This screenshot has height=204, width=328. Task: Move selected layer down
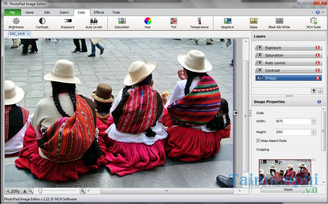coord(320,91)
